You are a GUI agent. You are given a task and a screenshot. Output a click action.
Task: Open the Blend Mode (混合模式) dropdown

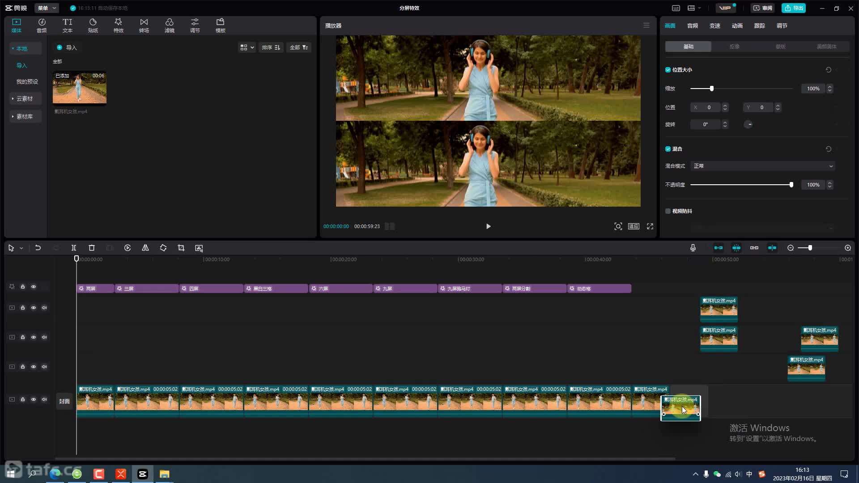tap(762, 166)
